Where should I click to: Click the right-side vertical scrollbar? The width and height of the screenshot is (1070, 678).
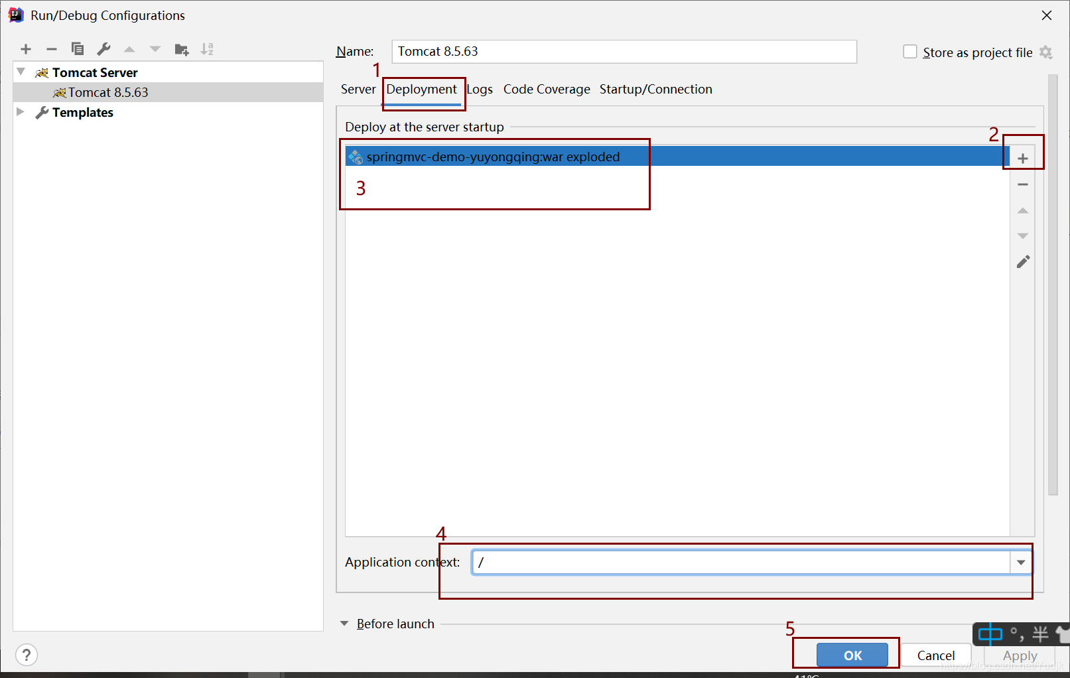pyautogui.click(x=1053, y=285)
